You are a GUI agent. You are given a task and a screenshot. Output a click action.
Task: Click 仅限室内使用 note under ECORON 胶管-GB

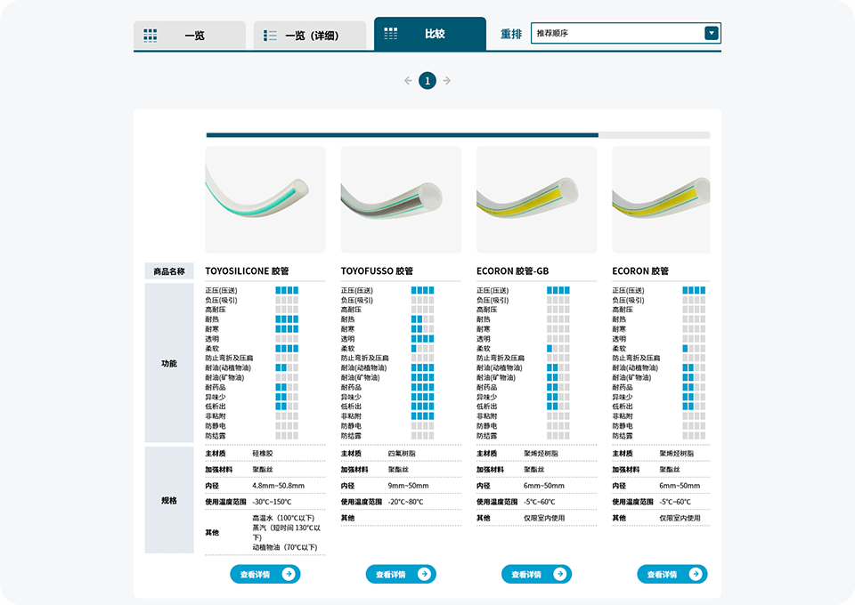pyautogui.click(x=544, y=518)
